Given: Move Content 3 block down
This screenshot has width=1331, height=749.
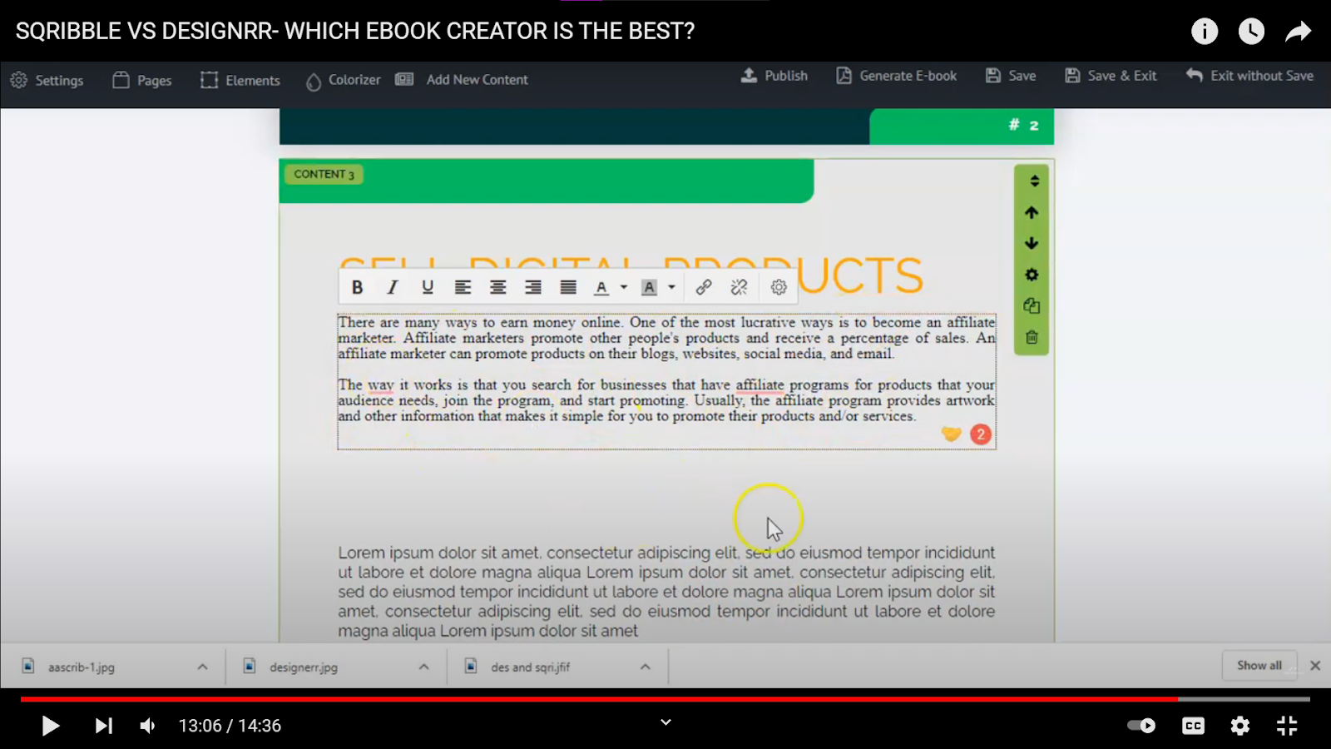Looking at the screenshot, I should (x=1032, y=243).
